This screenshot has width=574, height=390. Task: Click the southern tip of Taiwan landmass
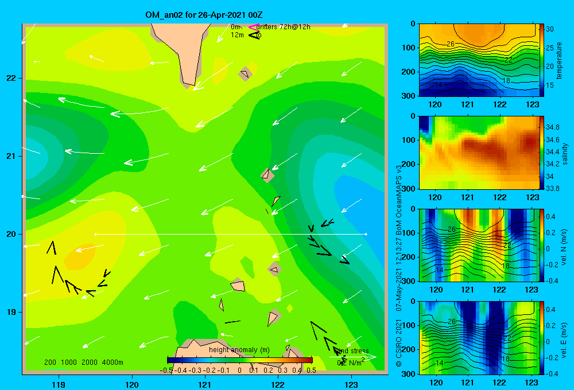pyautogui.click(x=190, y=85)
